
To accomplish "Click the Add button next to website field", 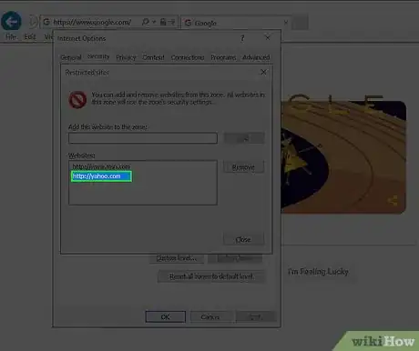I will (x=244, y=138).
